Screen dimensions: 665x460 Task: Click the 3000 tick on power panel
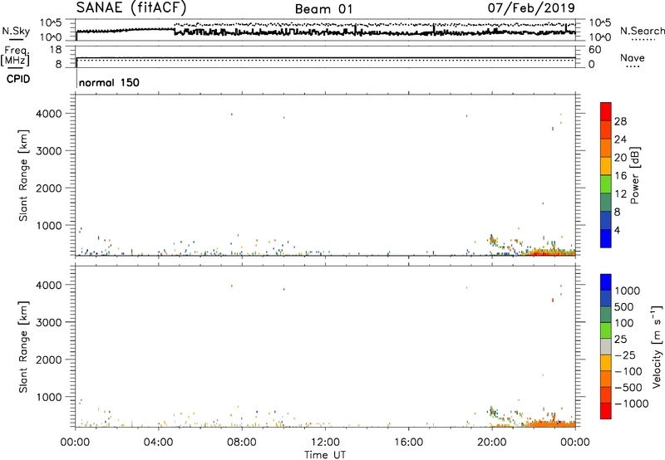[x=49, y=151]
